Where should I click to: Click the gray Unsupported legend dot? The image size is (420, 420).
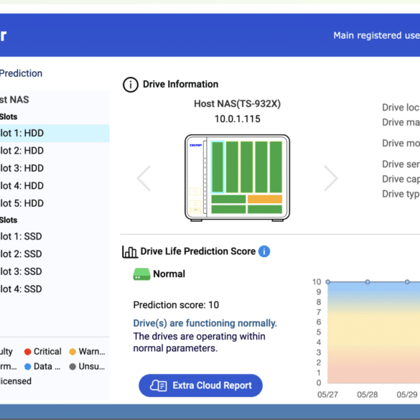(73, 367)
